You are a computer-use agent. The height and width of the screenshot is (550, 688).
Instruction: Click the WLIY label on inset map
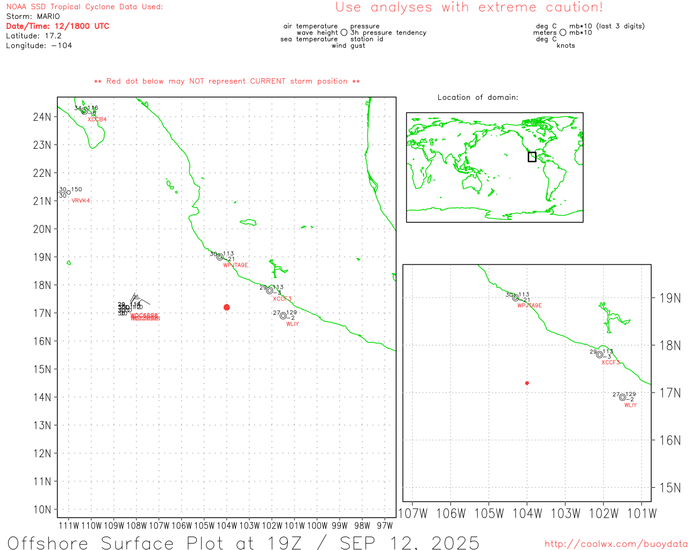pyautogui.click(x=630, y=406)
